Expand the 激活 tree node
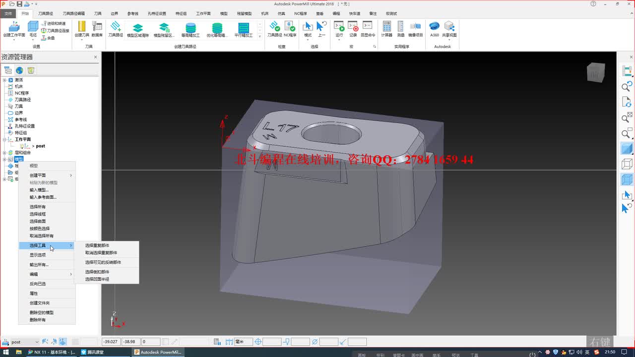Image resolution: width=635 pixels, height=357 pixels. pos(4,80)
